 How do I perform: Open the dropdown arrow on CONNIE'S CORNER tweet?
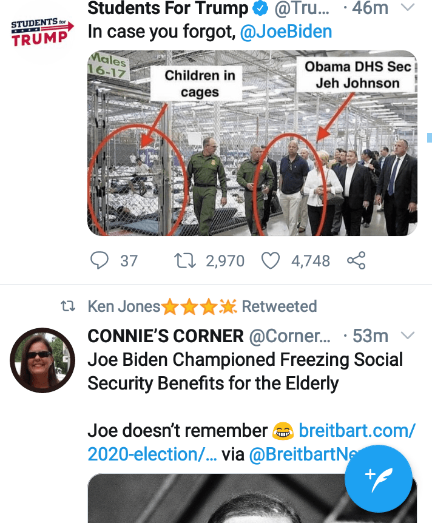(408, 336)
